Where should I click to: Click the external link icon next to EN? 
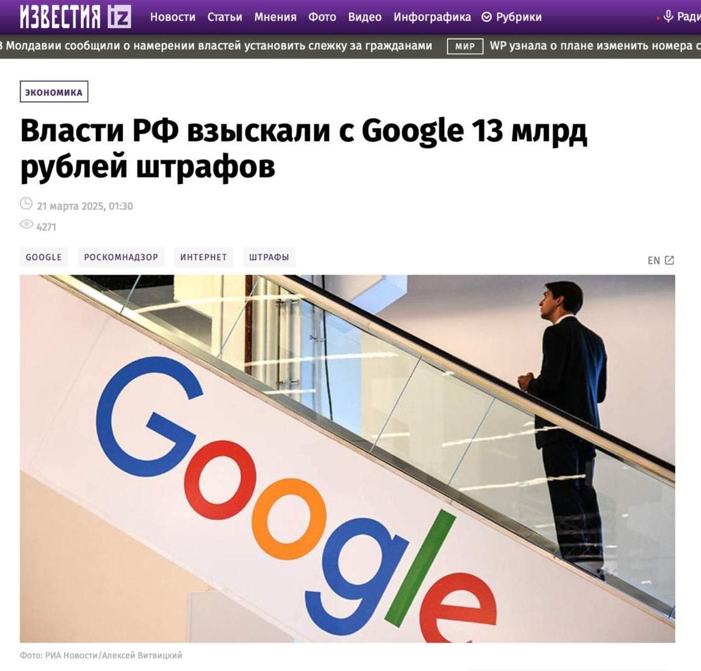(669, 260)
